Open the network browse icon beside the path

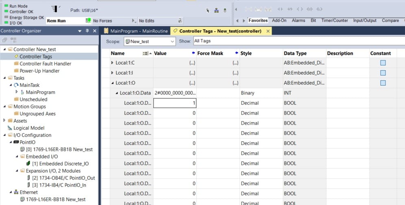(216, 11)
